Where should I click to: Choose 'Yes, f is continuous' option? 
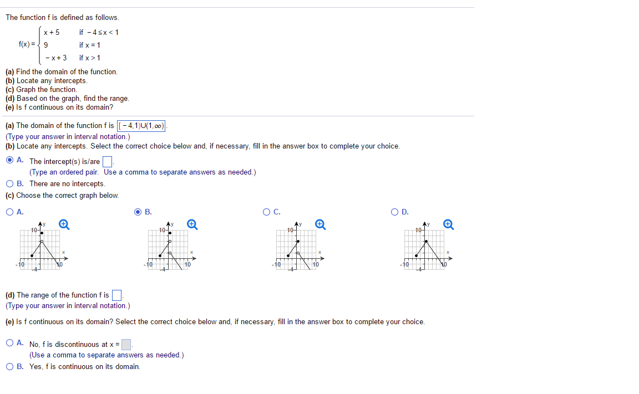10,367
